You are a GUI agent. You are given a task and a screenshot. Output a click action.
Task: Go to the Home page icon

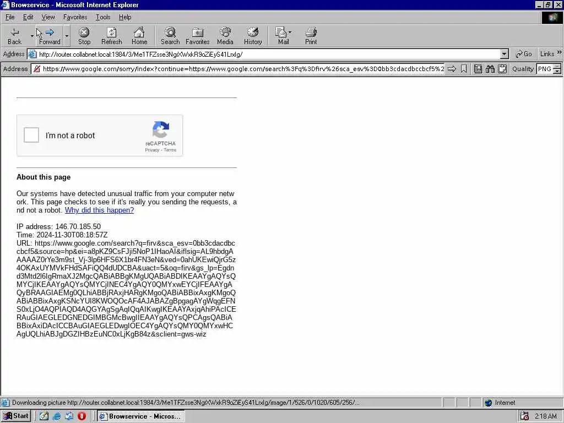pos(139,36)
